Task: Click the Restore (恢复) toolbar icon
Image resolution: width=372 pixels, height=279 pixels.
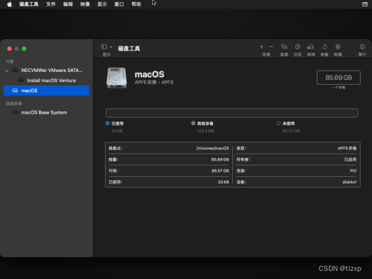Action: tap(324, 46)
